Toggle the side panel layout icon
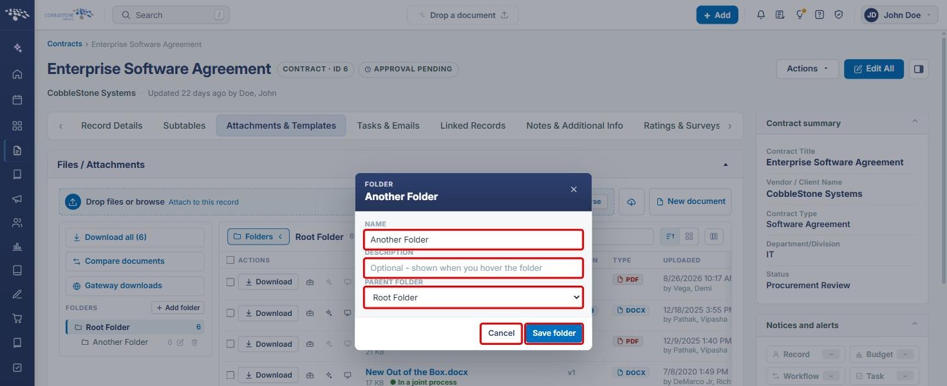The width and height of the screenshot is (947, 386). [x=919, y=69]
